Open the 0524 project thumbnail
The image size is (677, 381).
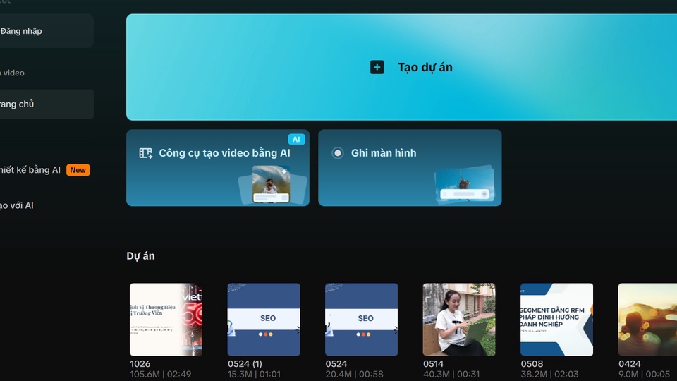coord(361,320)
